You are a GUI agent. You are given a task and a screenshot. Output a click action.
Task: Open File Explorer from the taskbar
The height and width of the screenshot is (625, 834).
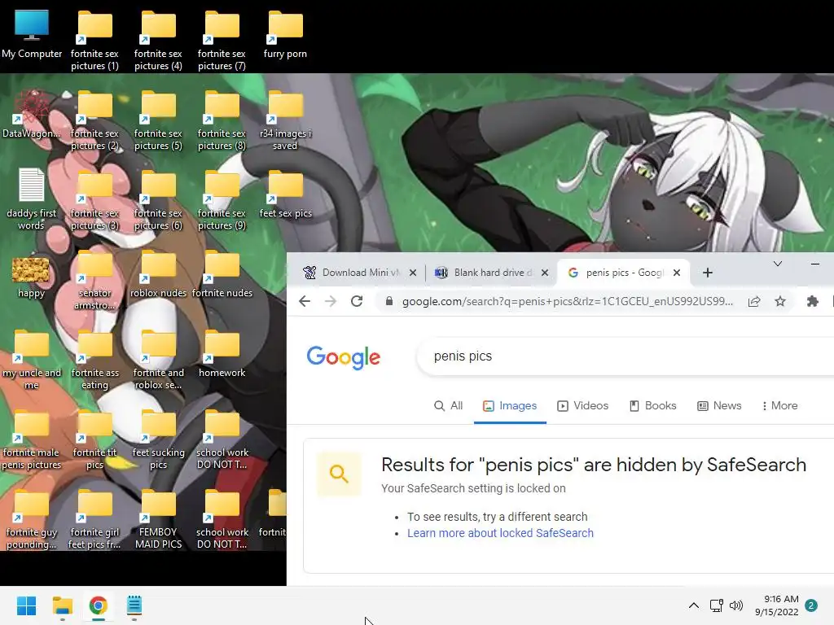tap(62, 605)
